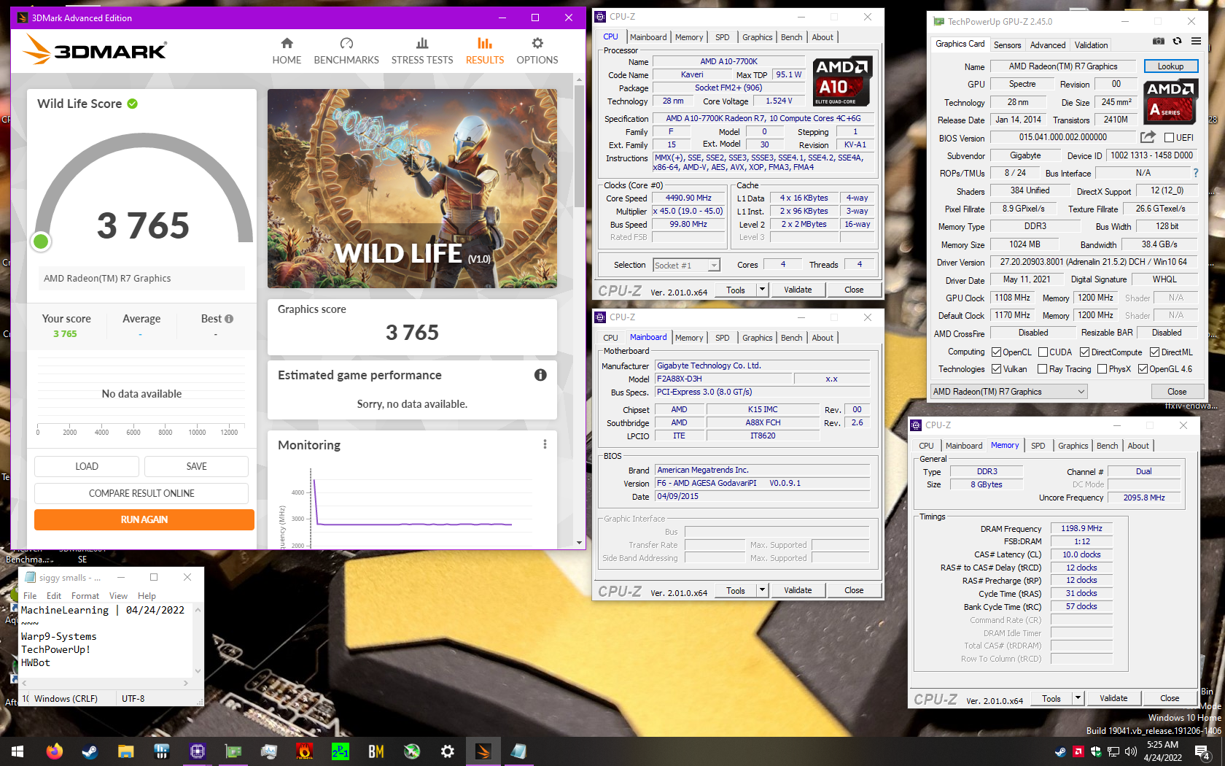Screen dimensions: 1225x766
Task: Click Close button in GPU-Z
Action: 1177,392
